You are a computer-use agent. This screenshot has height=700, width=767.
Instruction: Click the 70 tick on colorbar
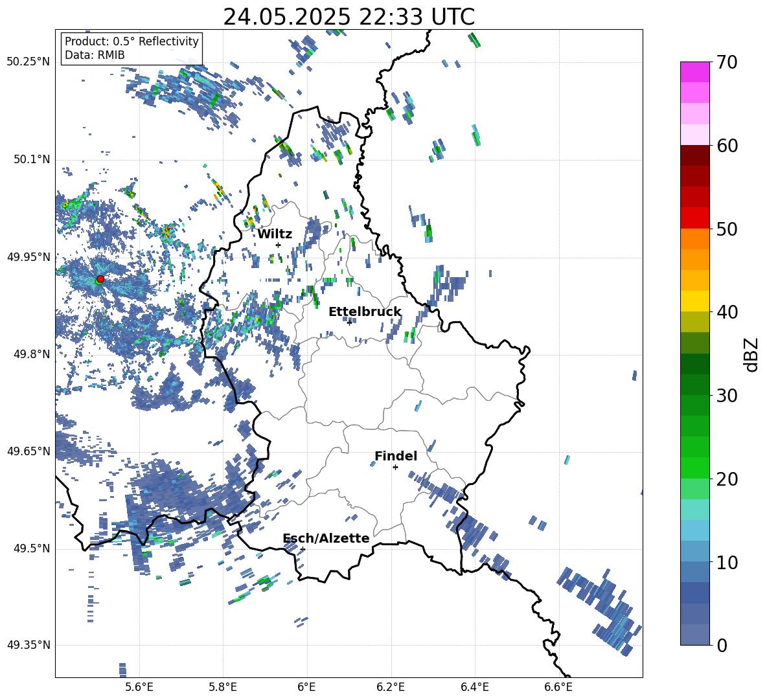[727, 63]
